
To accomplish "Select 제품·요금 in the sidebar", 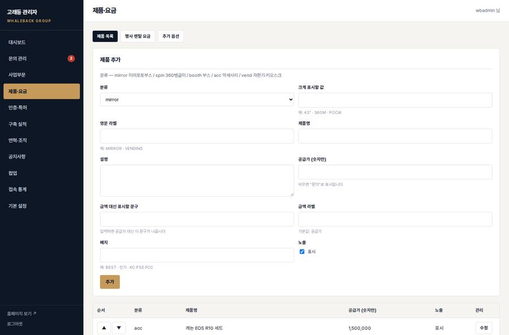I will [x=41, y=91].
